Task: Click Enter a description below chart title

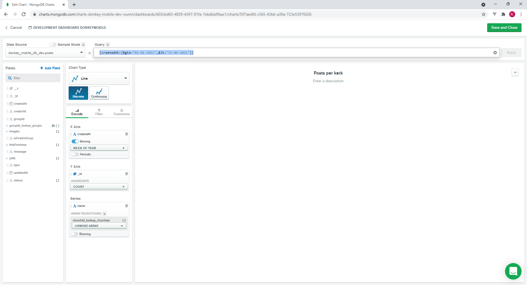Action: coord(328,81)
